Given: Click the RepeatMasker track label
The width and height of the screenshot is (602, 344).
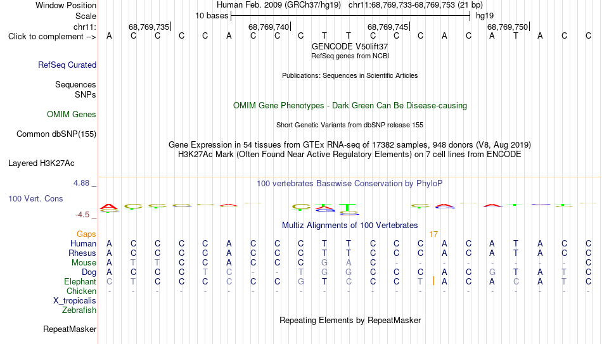Looking at the screenshot, I should click(70, 329).
